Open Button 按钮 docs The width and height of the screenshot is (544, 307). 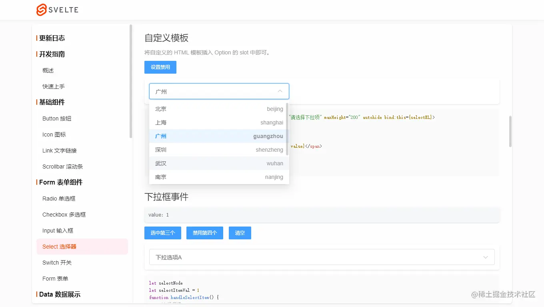[57, 118]
